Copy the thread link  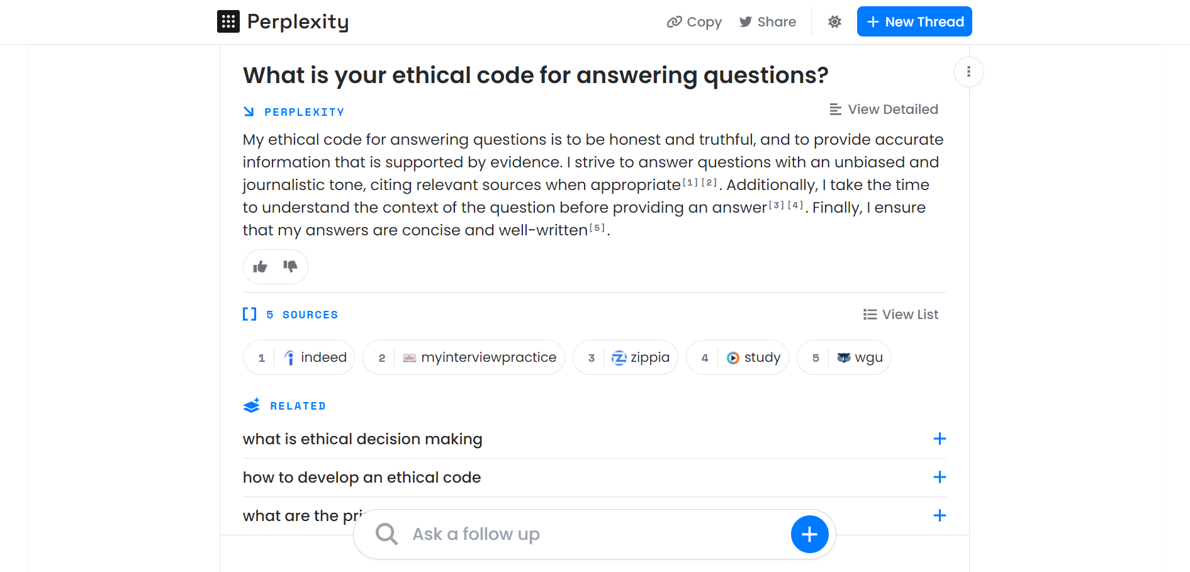pos(694,22)
